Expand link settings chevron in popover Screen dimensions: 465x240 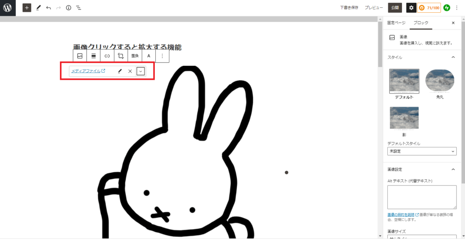[141, 71]
